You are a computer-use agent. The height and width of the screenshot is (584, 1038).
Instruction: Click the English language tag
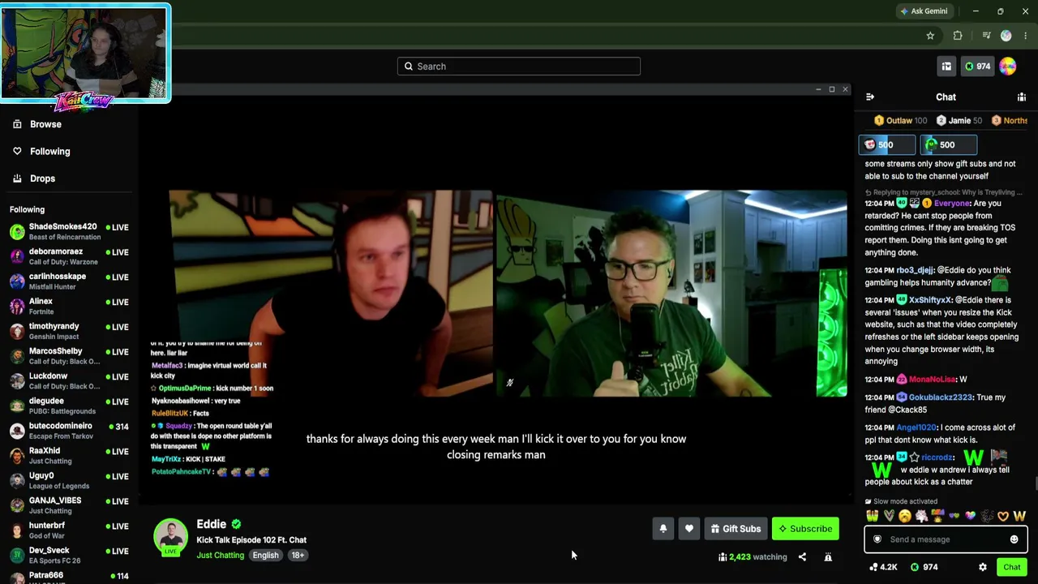265,556
